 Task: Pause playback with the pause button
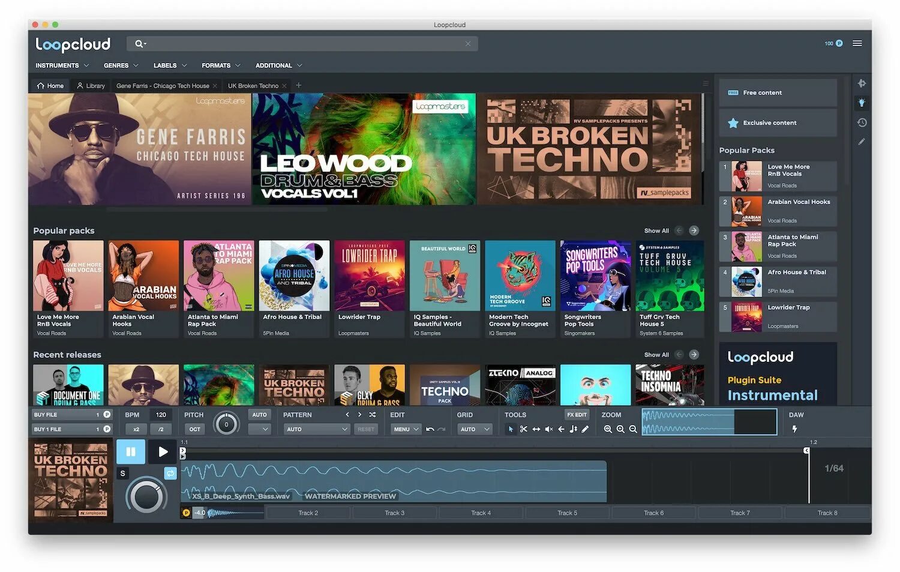pos(131,452)
